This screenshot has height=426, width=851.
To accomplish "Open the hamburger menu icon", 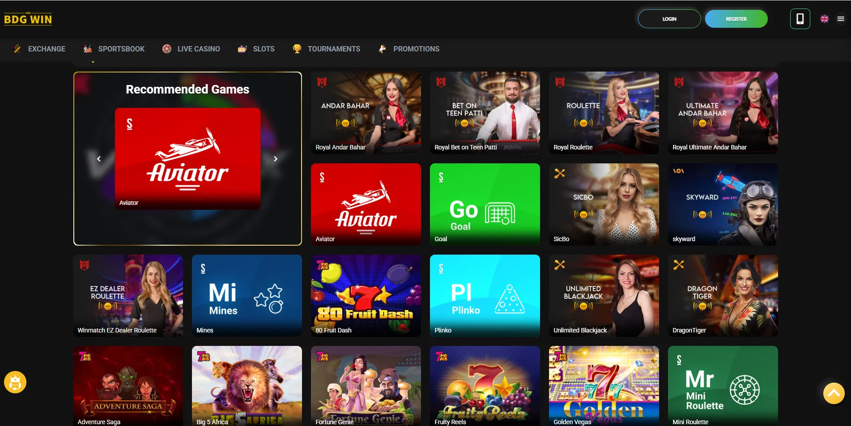I will 841,19.
